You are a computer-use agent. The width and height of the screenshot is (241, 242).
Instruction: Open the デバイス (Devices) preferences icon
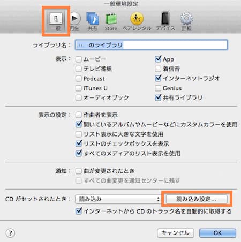click(165, 21)
